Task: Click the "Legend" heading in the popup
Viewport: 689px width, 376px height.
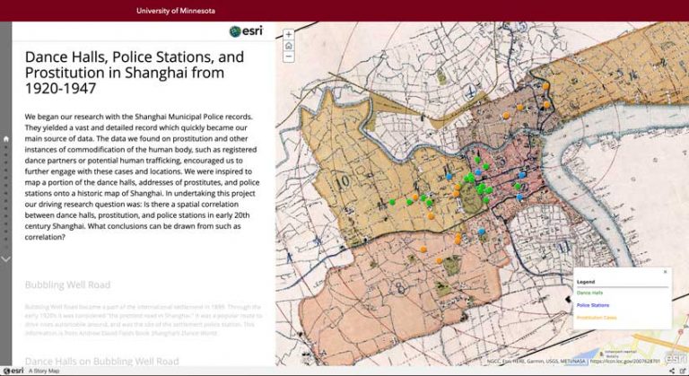Action: pyautogui.click(x=585, y=282)
